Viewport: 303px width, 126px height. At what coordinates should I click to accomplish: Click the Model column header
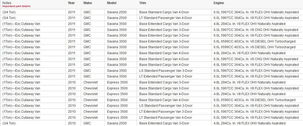click(112, 3)
